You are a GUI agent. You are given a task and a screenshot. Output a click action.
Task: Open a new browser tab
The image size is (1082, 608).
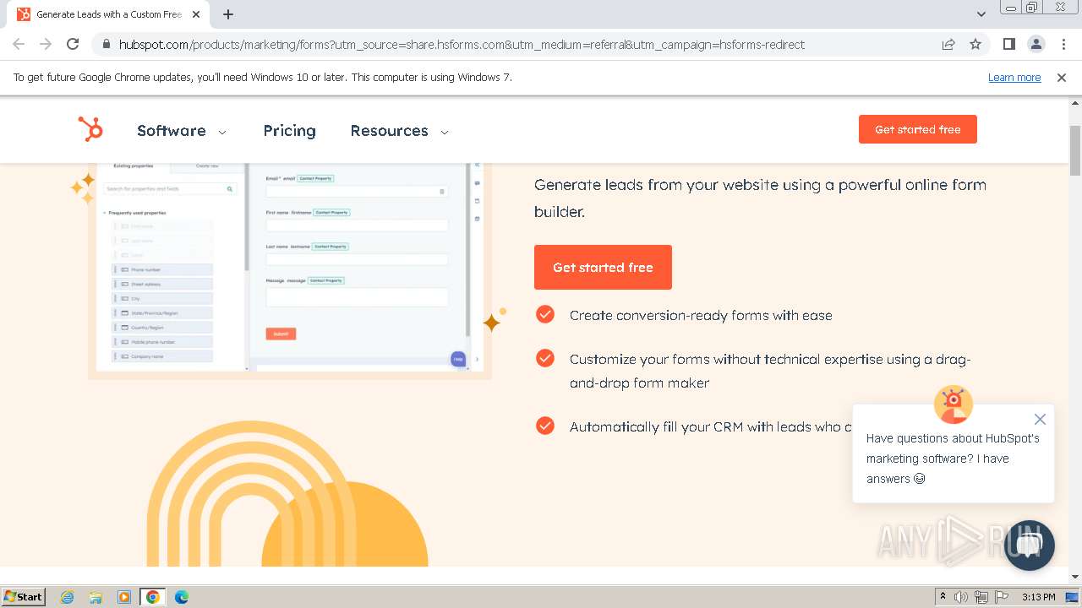tap(228, 14)
